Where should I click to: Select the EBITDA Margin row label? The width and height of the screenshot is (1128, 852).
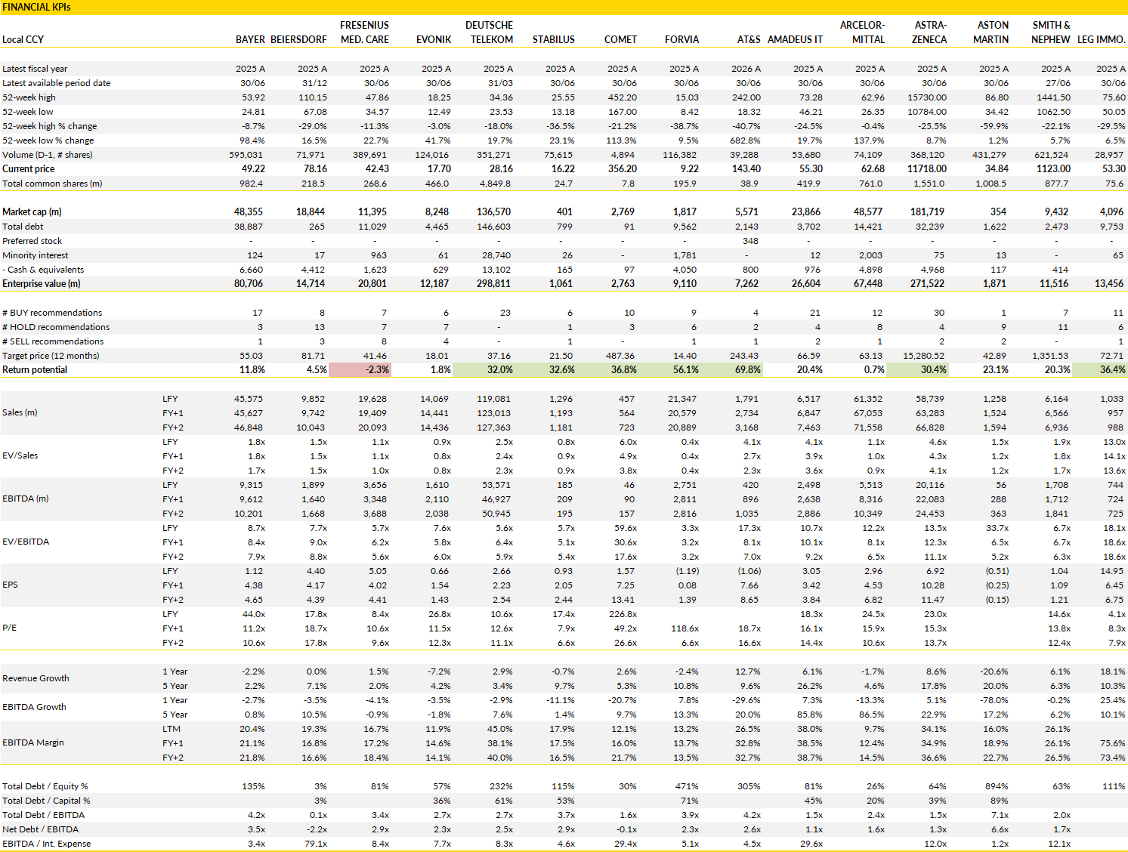coord(33,743)
